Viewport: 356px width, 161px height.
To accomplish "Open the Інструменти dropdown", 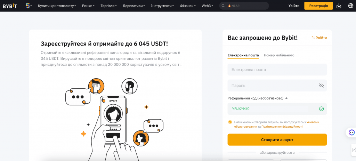I will (162, 6).
